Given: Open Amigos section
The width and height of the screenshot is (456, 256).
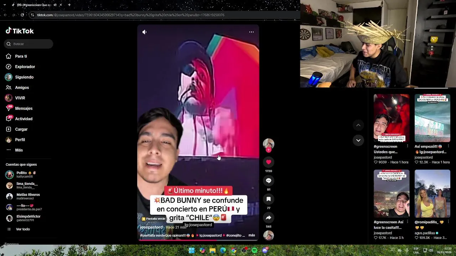Looking at the screenshot, I should [17, 87].
